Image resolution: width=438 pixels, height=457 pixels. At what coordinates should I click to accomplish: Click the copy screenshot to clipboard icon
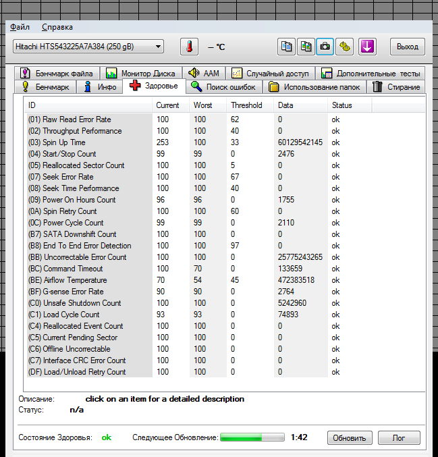(x=306, y=47)
